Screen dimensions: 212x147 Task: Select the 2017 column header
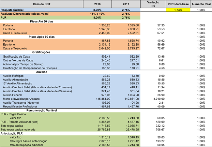[125, 4]
